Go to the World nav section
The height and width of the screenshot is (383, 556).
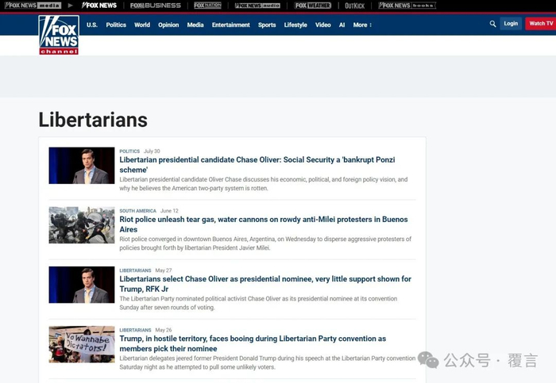pos(142,25)
